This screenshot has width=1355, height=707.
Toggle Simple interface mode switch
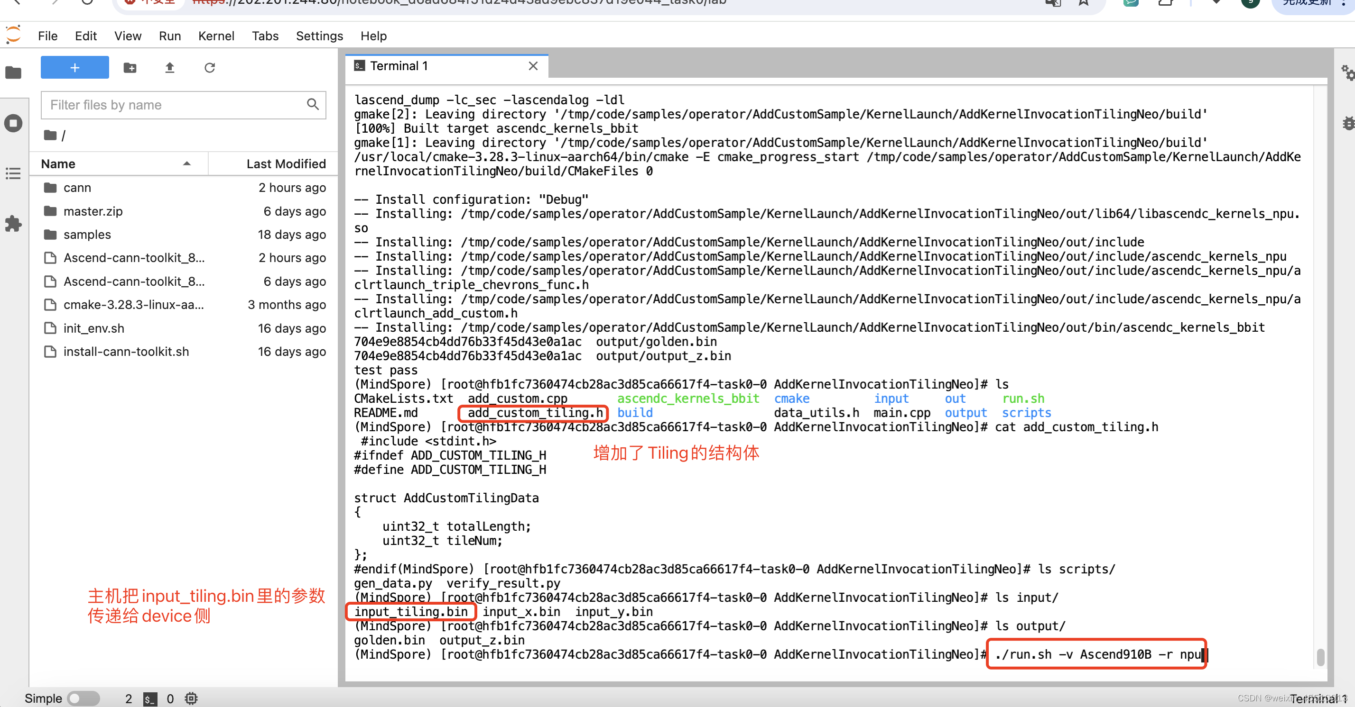[83, 698]
